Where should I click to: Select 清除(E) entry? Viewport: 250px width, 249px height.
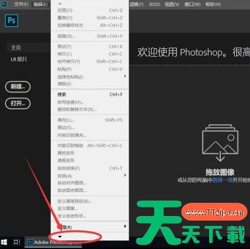point(90,84)
